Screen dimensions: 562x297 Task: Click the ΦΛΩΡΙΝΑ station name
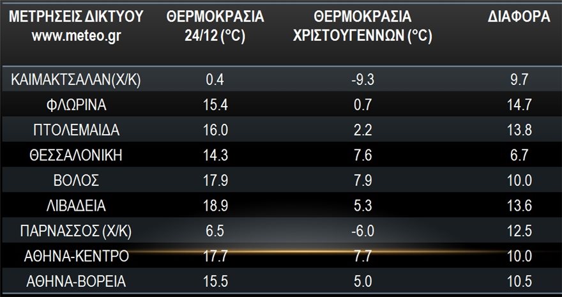(77, 105)
